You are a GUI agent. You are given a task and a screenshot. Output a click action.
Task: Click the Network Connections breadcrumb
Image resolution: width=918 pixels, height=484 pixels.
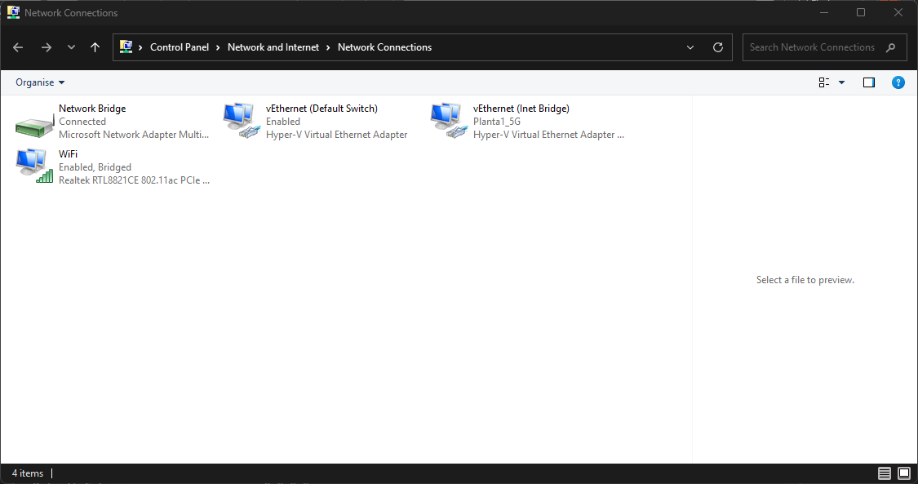[x=384, y=47]
